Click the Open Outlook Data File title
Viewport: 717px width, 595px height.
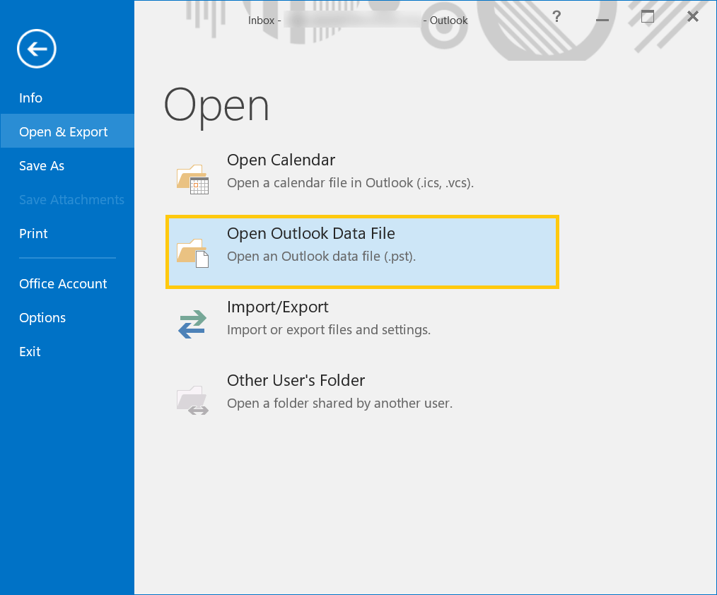(311, 233)
